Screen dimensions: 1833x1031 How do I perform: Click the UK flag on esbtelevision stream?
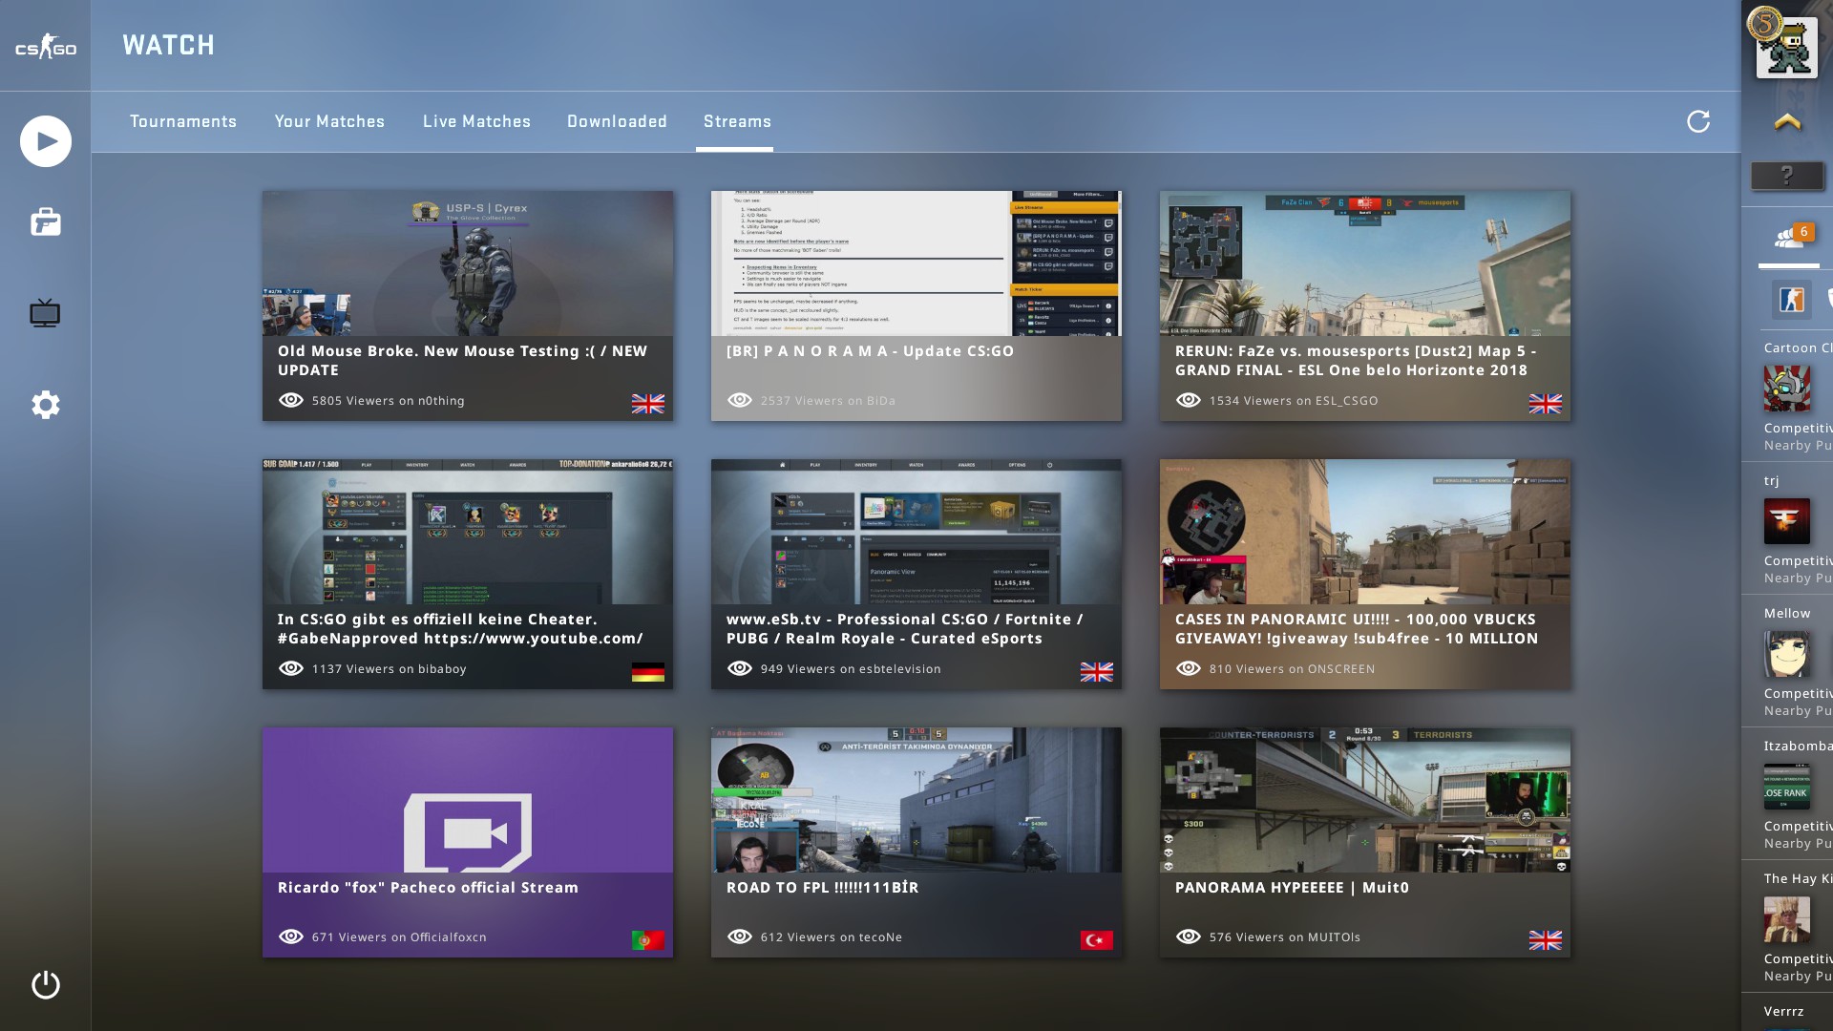point(1097,672)
